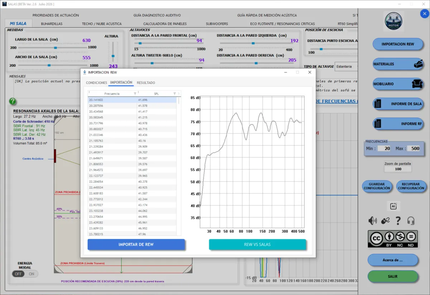The width and height of the screenshot is (430, 295).
Task: Click the Motor Predictivo logo
Action: (x=393, y=21)
